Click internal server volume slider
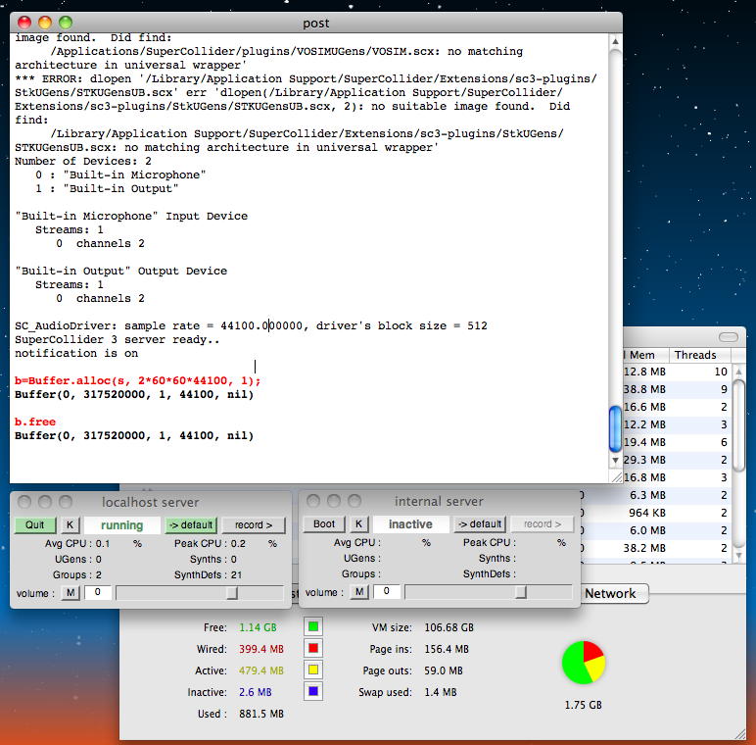The width and height of the screenshot is (756, 745). 521,592
